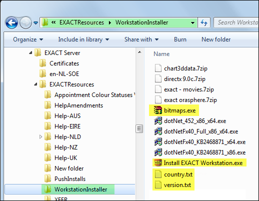Select the country.txt file name
This screenshot has height=201, width=259.
(x=178, y=174)
